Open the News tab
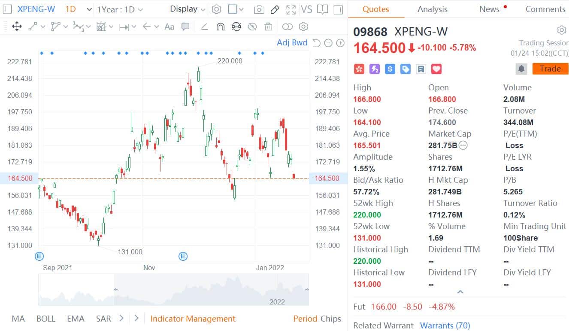This screenshot has width=569, height=331. [x=489, y=9]
